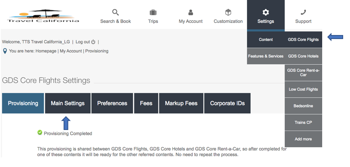Click the My Account person icon
Image resolution: width=350 pixels, height=167 pixels.
(x=191, y=12)
